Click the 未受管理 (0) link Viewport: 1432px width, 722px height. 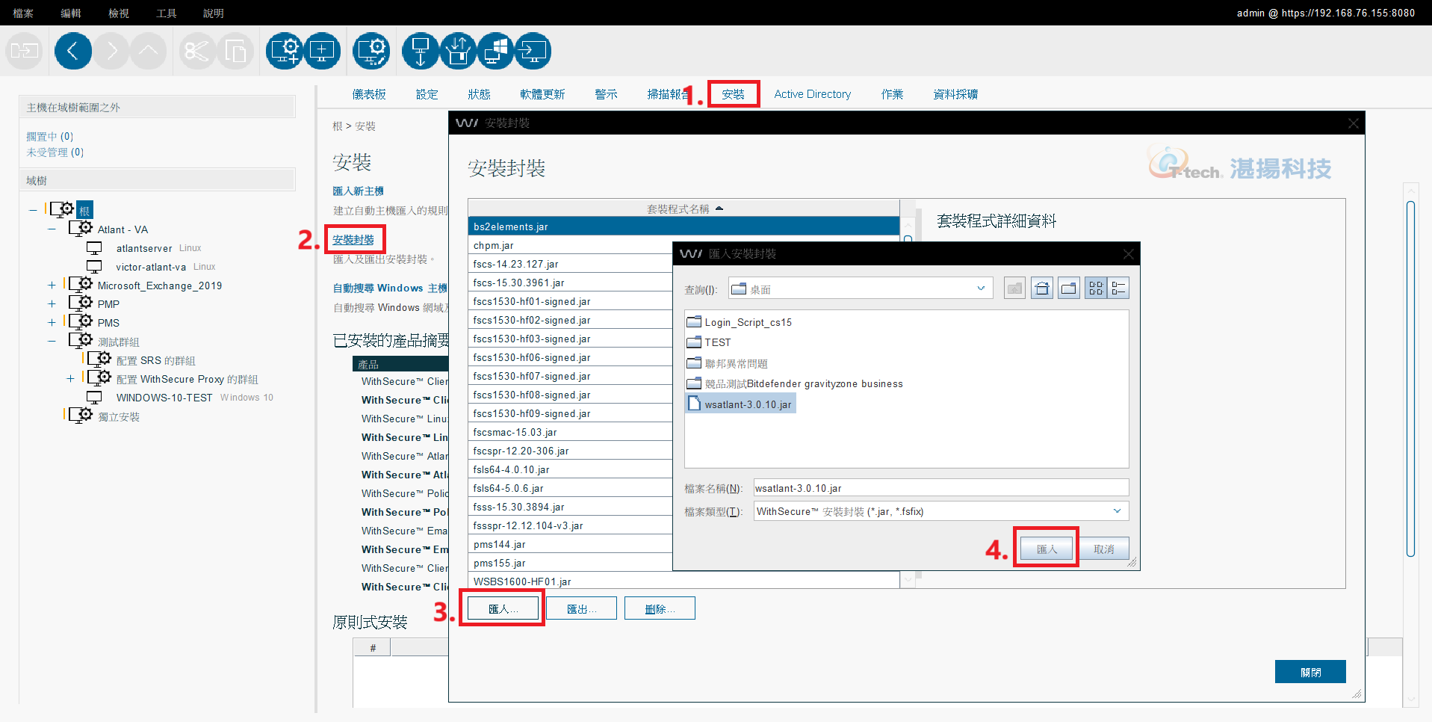55,152
